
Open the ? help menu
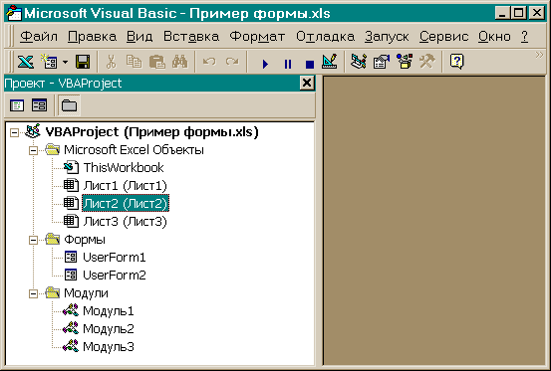click(524, 37)
